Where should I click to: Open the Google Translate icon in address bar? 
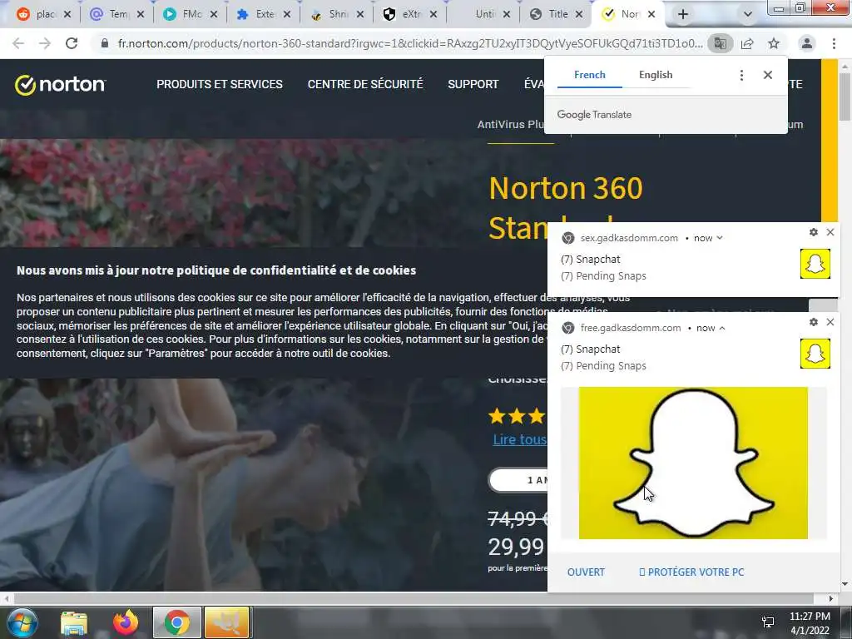tap(720, 43)
